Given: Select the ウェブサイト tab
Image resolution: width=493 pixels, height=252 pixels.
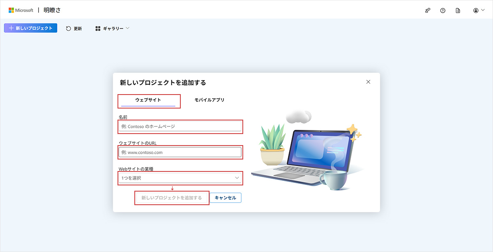Looking at the screenshot, I should point(148,100).
